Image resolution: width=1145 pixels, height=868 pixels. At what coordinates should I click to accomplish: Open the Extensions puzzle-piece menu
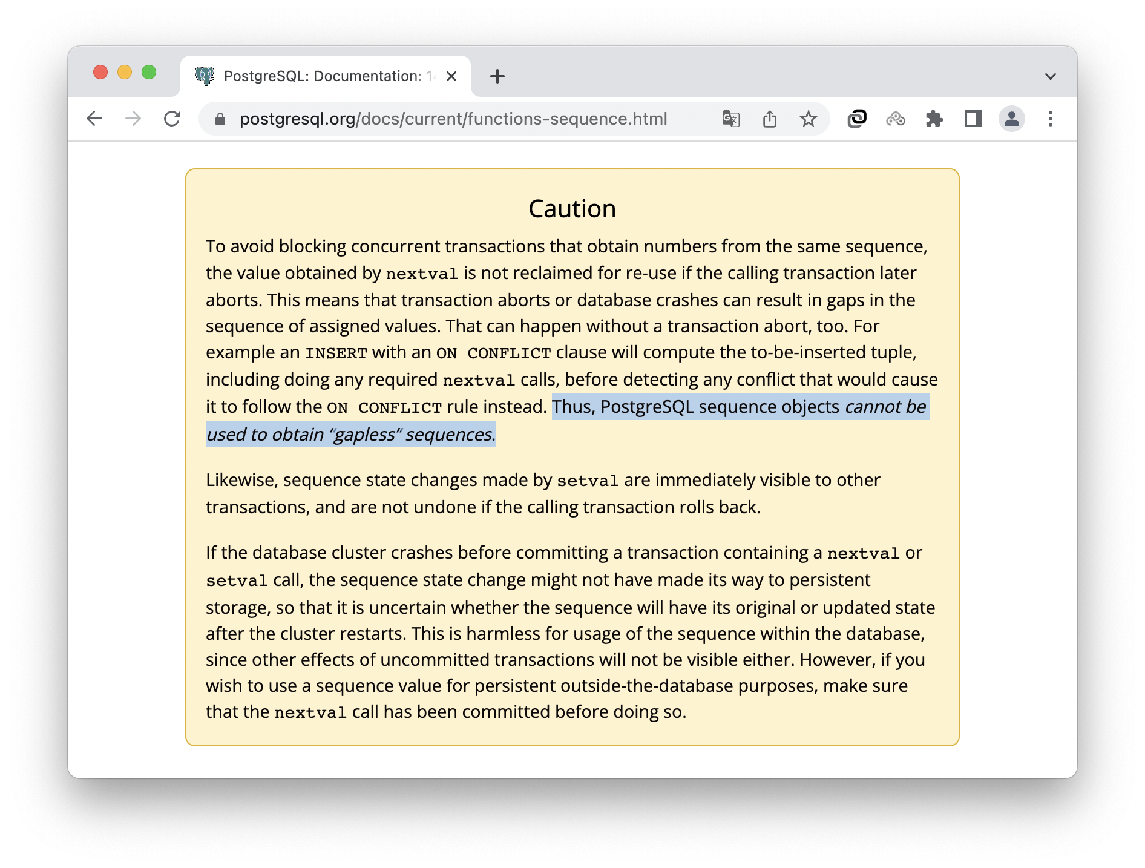click(934, 119)
